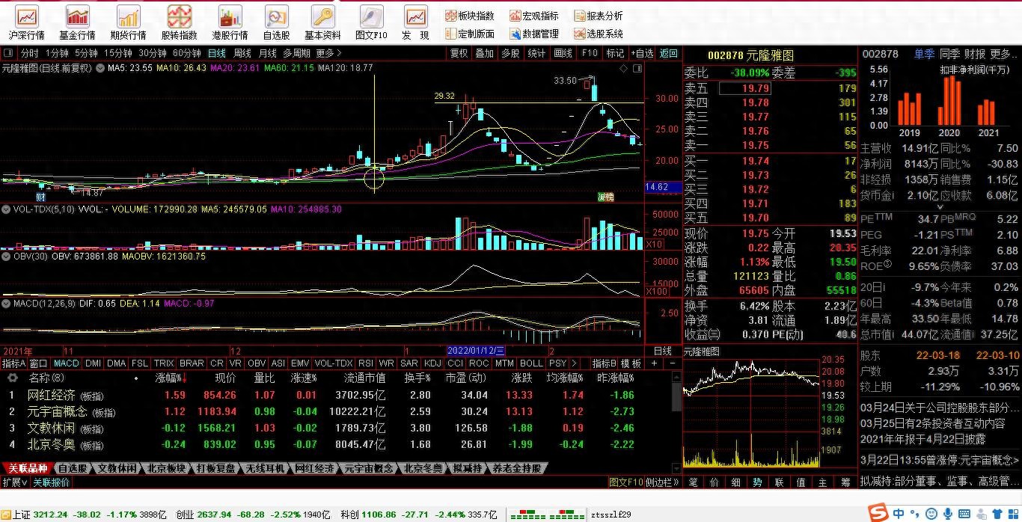Screen dimensions: 1022x522
Task: Expand the 扩展 dropdown at bottom left
Action: (x=15, y=482)
